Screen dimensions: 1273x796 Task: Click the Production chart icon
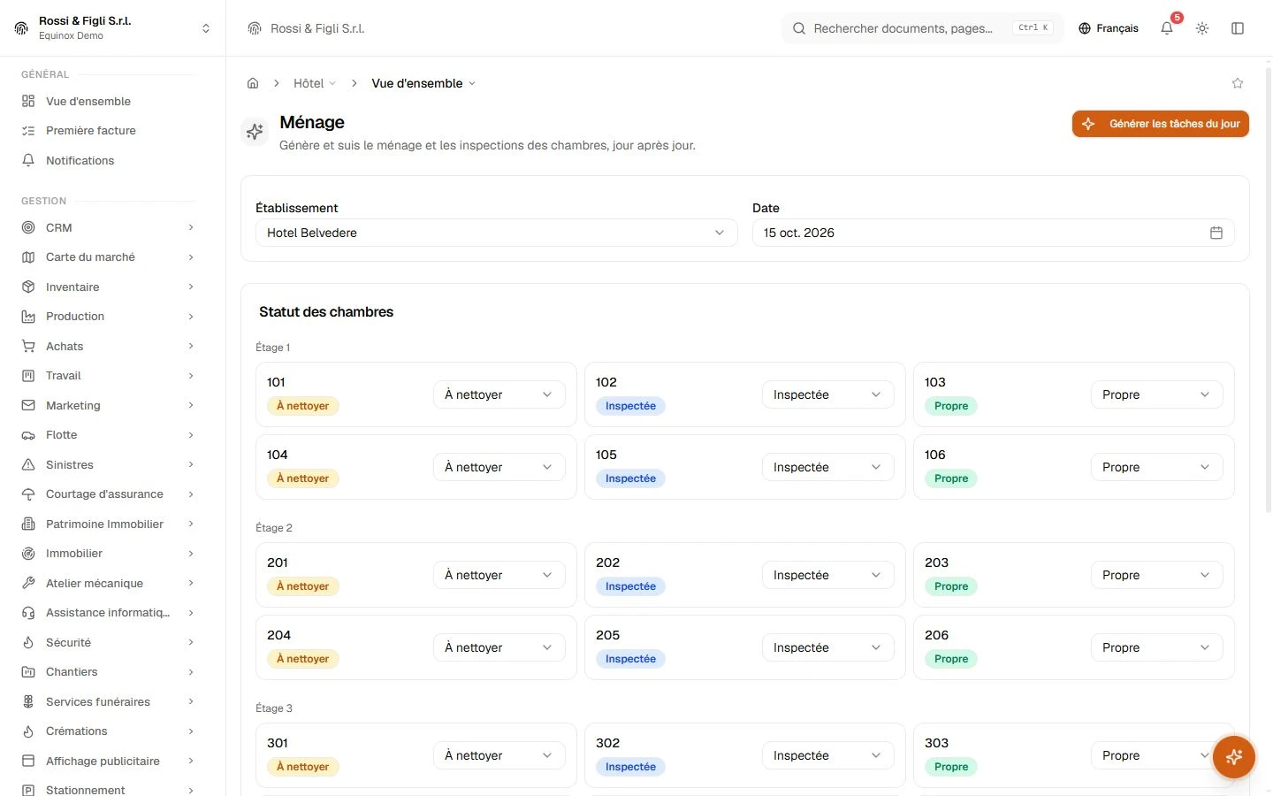[28, 317]
